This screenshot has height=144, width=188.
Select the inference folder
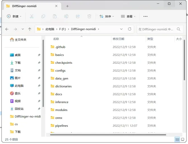tap(60, 102)
